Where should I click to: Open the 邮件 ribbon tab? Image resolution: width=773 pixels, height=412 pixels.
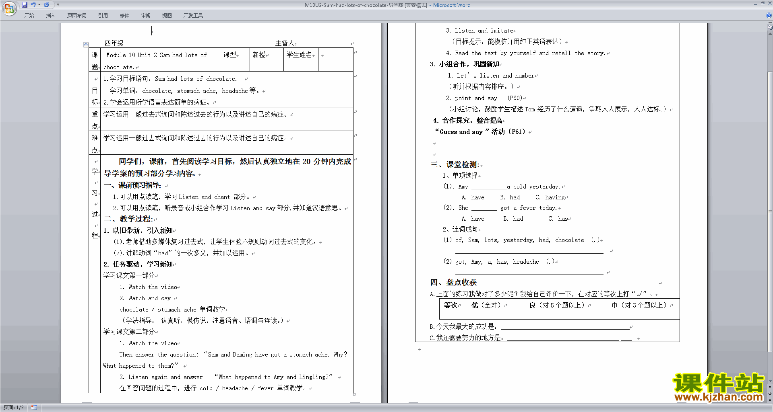point(124,16)
